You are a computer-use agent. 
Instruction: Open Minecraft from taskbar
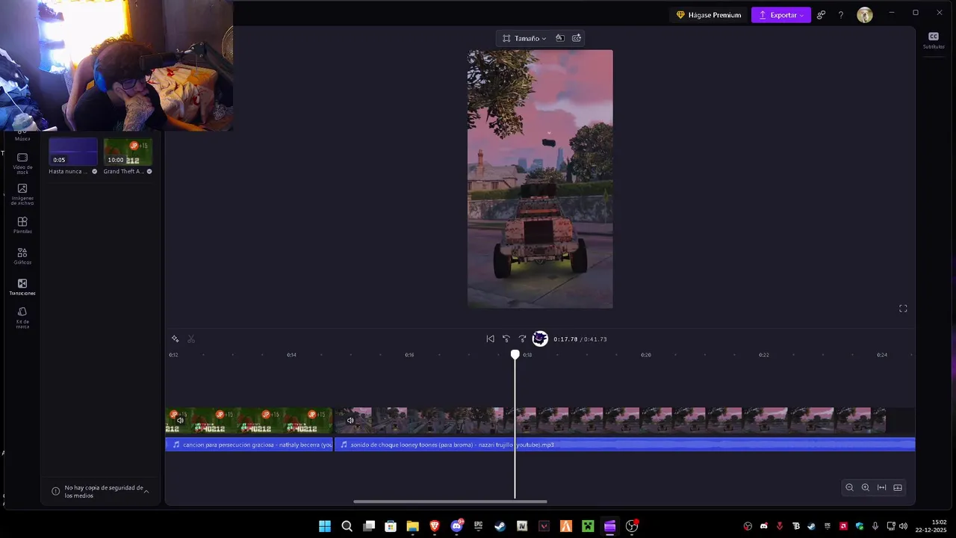588,526
